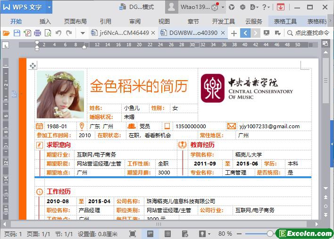Switch to page layout view mode
The image size is (334, 239).
click(x=150, y=234)
